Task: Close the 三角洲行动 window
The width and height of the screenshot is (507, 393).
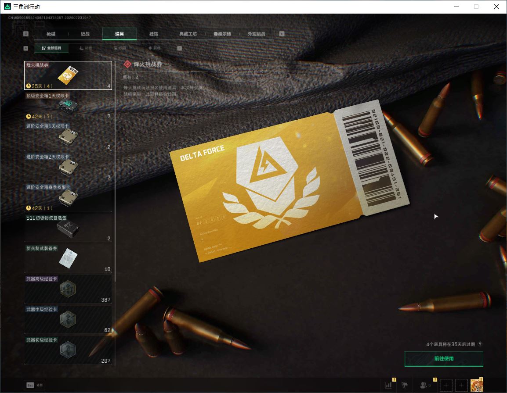Action: click(x=496, y=7)
